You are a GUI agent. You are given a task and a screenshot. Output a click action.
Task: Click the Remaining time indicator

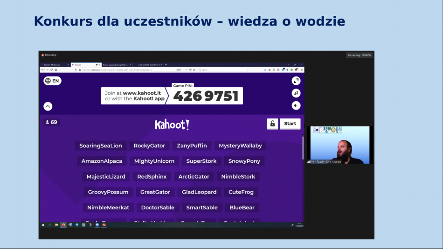coord(359,55)
